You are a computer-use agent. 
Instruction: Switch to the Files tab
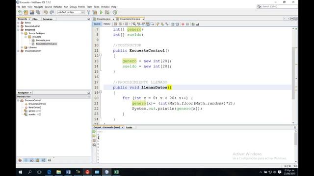pyautogui.click(x=35, y=19)
